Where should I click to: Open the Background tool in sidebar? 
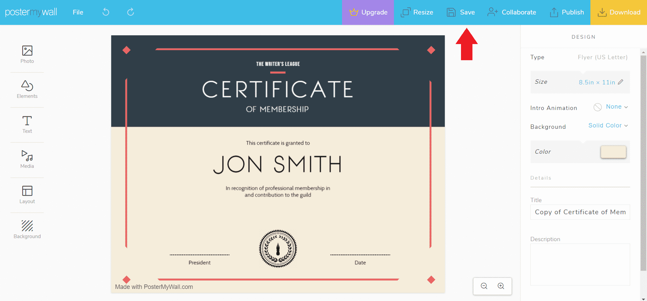point(27,230)
